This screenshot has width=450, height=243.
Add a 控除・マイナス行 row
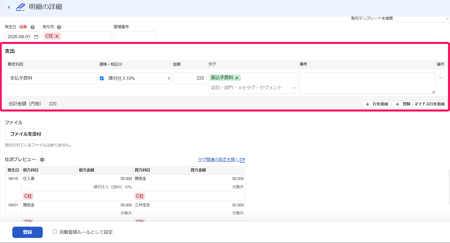point(420,104)
